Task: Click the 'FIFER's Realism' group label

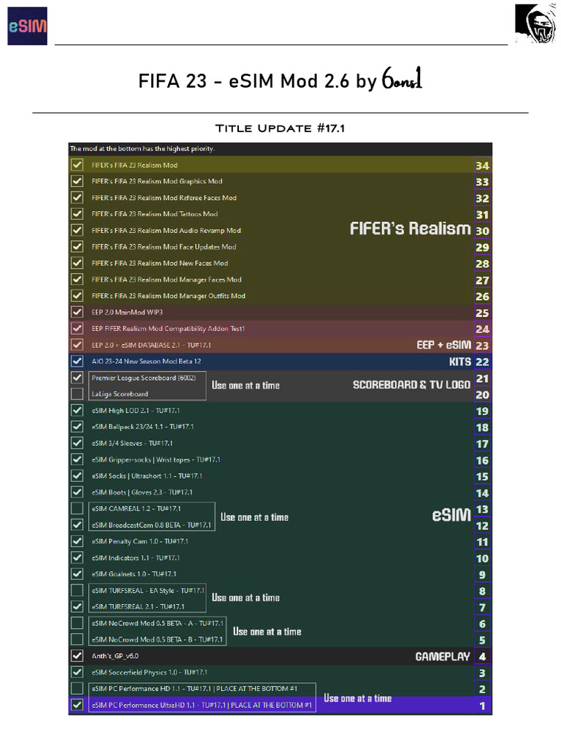Action: click(411, 229)
